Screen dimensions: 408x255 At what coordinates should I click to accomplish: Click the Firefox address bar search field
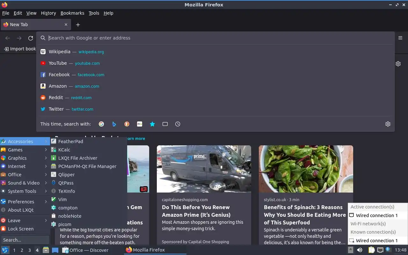pyautogui.click(x=215, y=38)
